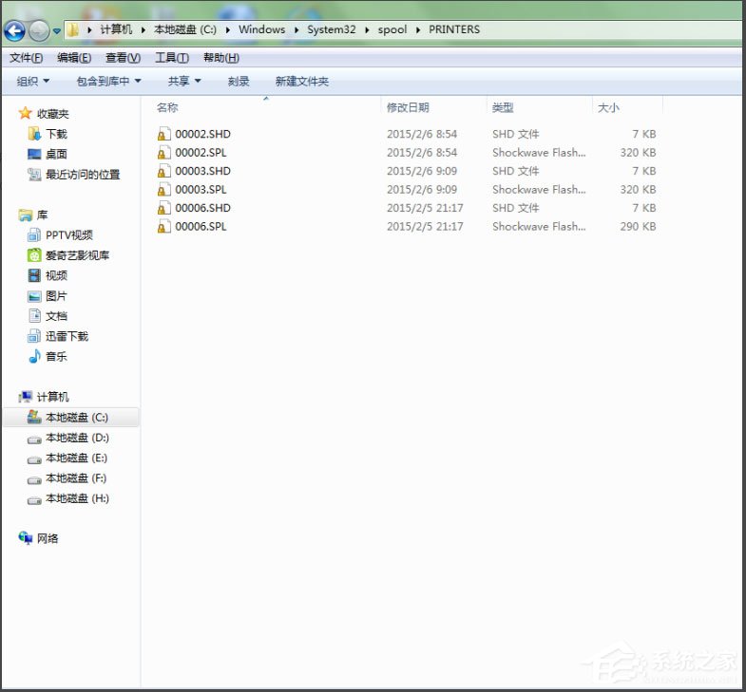Select 网络 in navigation pane
Viewport: 746px width, 692px height.
[47, 538]
